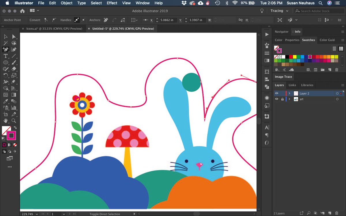
Task: Select the Column Graph tool
Action: coord(14,108)
